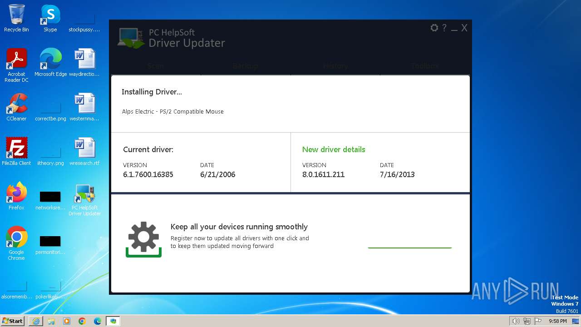Open Skype desktop shortcut
The width and height of the screenshot is (581, 327).
pyautogui.click(x=50, y=18)
